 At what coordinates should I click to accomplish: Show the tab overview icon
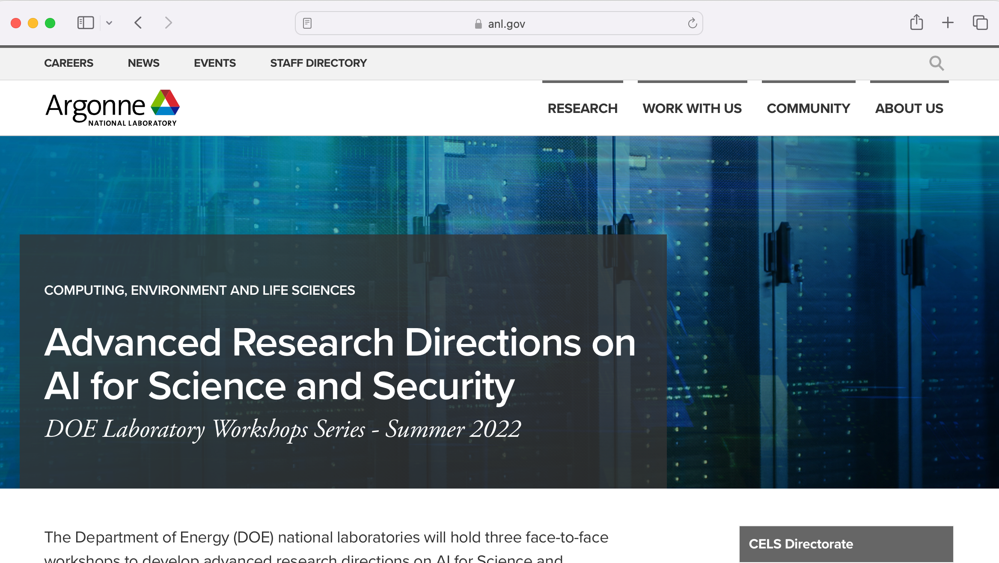point(980,23)
